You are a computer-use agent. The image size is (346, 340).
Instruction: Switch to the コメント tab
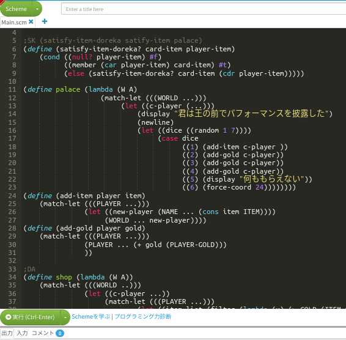point(43,333)
